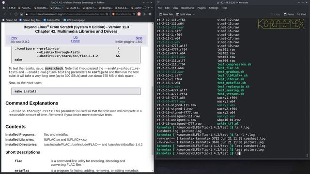Viewport: 310px width, 174px height.
Task: Open the Falkon home page icon
Action: pos(21,14)
